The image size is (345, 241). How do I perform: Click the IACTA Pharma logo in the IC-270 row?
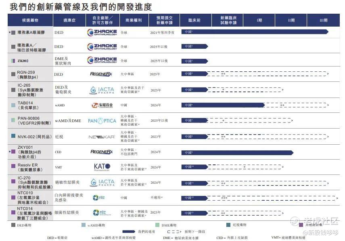(102, 182)
